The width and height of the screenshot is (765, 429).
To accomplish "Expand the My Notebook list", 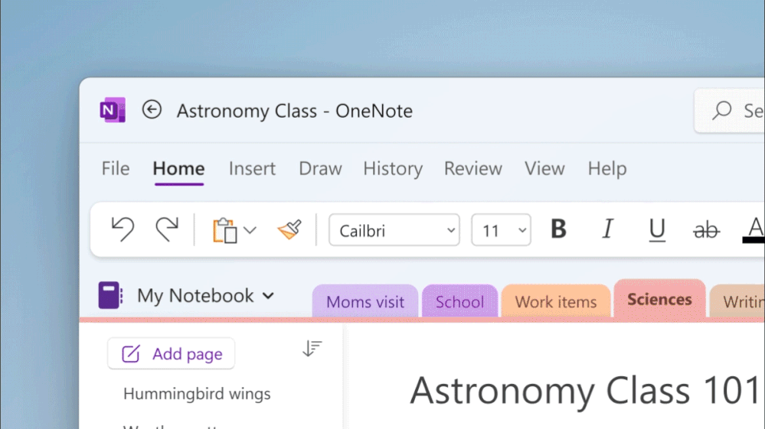I will (268, 296).
